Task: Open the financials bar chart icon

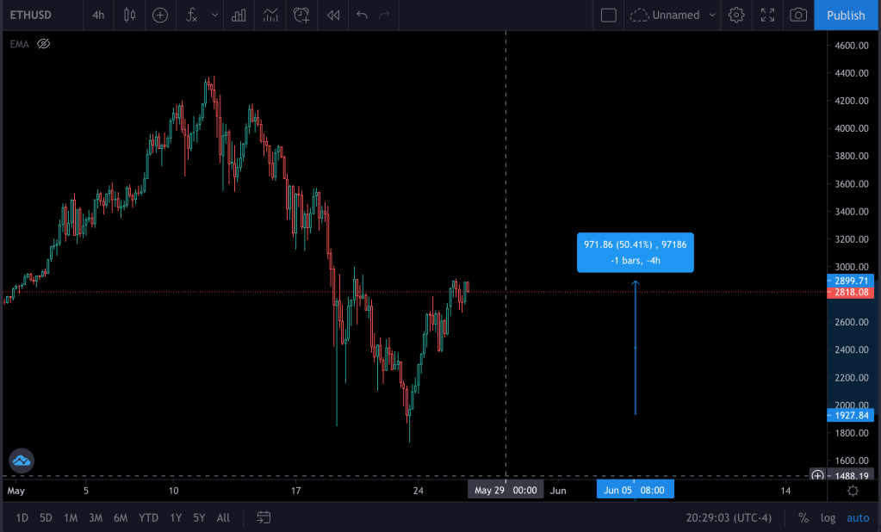Action: pos(239,15)
